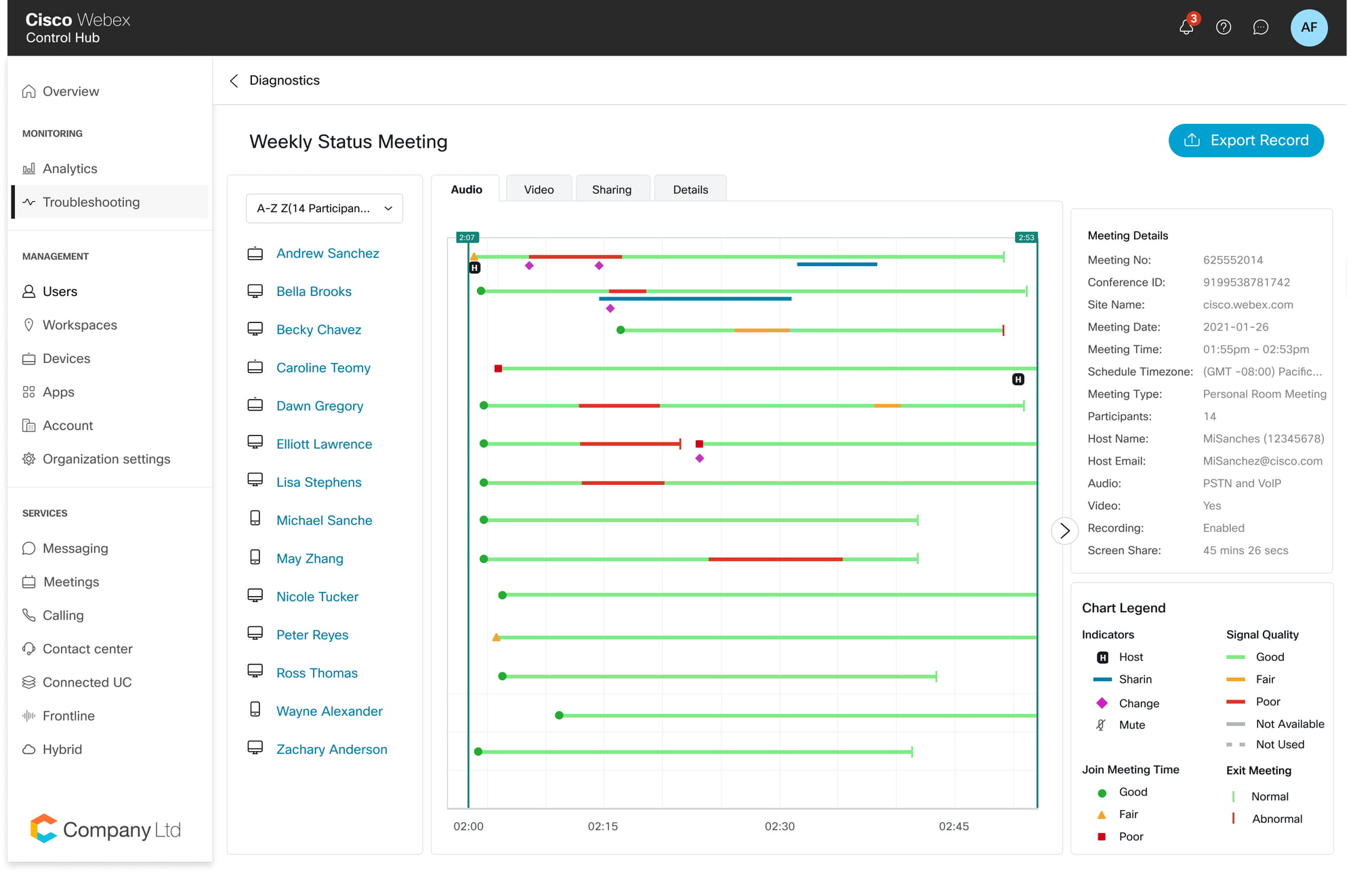Open participant Peter Reyes
The height and width of the screenshot is (873, 1355).
click(x=312, y=635)
